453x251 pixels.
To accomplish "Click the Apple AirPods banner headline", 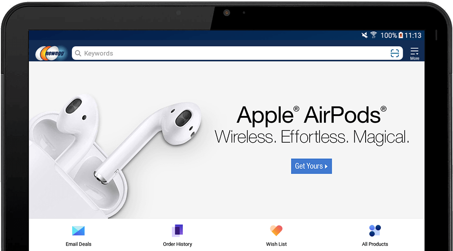I will (x=311, y=115).
